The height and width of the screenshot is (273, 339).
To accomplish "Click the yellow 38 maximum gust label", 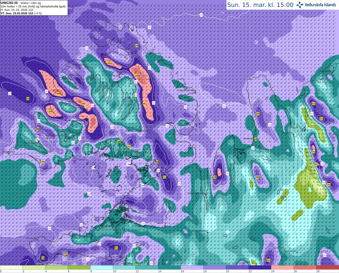I will (x=83, y=104).
